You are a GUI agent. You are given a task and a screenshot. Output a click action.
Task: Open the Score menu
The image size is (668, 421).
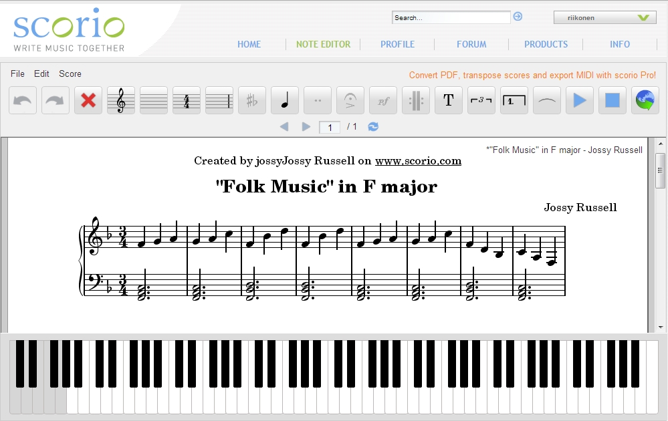point(70,74)
